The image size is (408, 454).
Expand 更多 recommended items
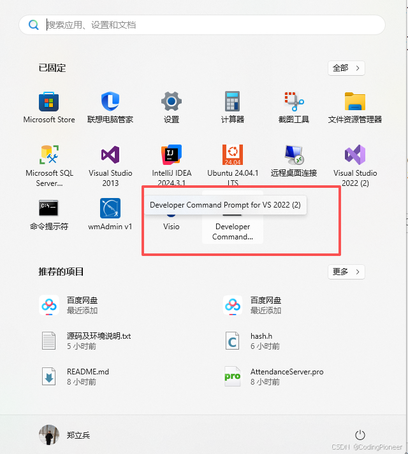click(346, 272)
